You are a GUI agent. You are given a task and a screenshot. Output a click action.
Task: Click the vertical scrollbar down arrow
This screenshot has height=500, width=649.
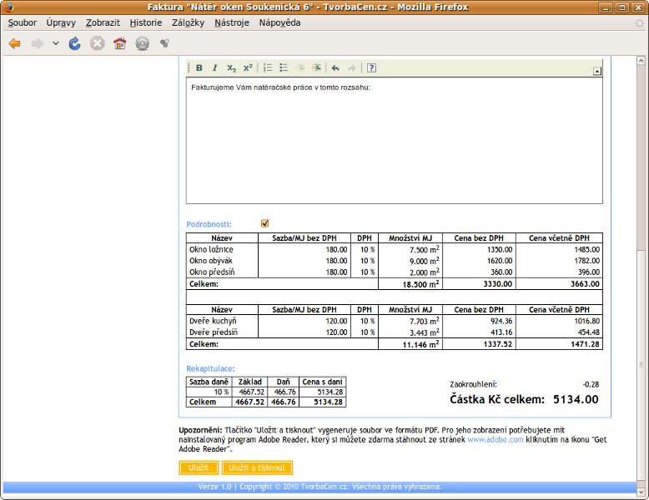(641, 492)
